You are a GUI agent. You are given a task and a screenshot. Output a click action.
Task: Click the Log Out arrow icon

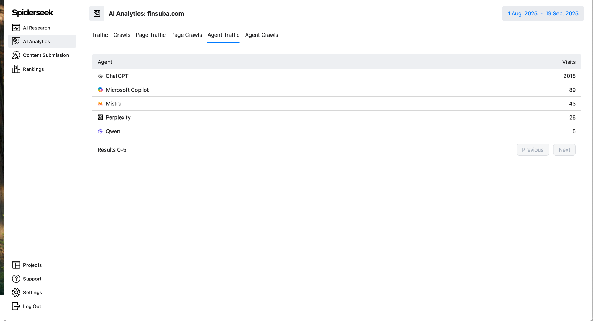(x=16, y=306)
